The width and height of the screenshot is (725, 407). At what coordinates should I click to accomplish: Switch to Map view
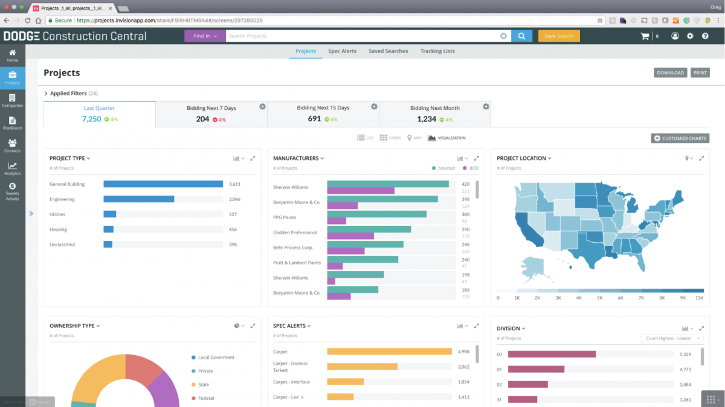414,138
